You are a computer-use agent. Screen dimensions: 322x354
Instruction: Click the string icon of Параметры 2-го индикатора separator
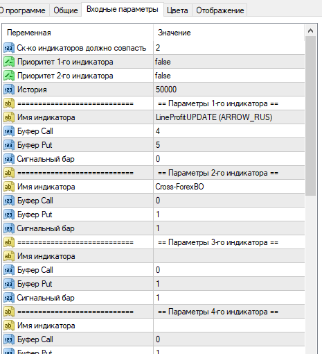click(9, 173)
